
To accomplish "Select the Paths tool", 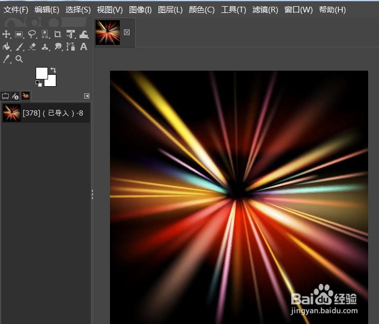I will (x=71, y=46).
